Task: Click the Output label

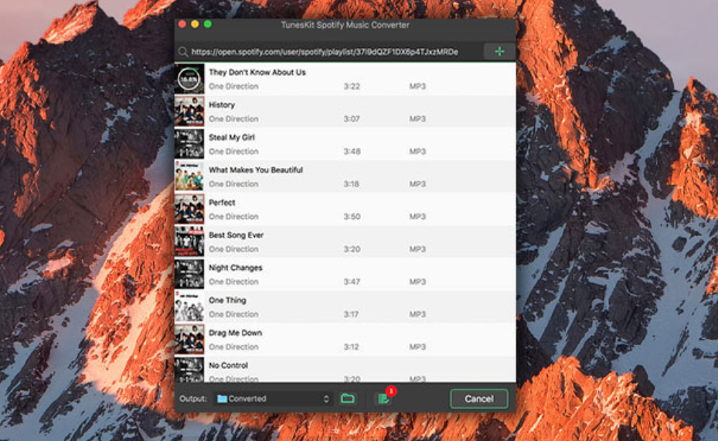Action: point(192,398)
